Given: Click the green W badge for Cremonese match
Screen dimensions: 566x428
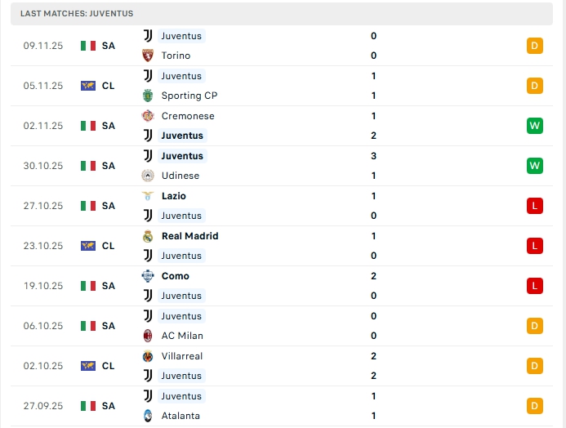Looking at the screenshot, I should (535, 126).
